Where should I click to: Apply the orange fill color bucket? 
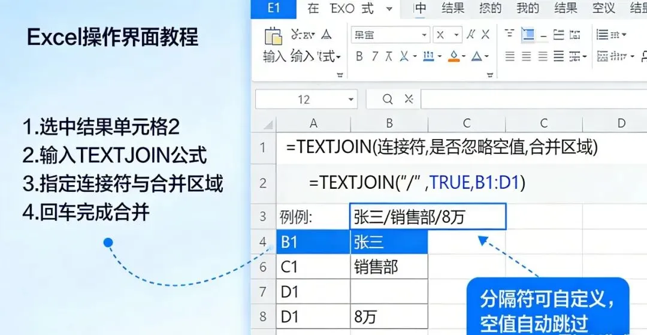tap(454, 56)
